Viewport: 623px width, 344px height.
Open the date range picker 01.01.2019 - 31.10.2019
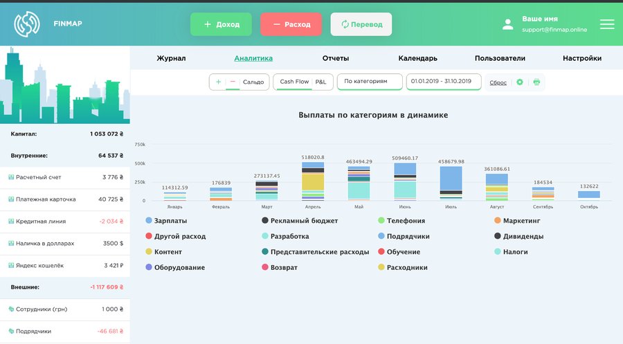click(x=444, y=82)
